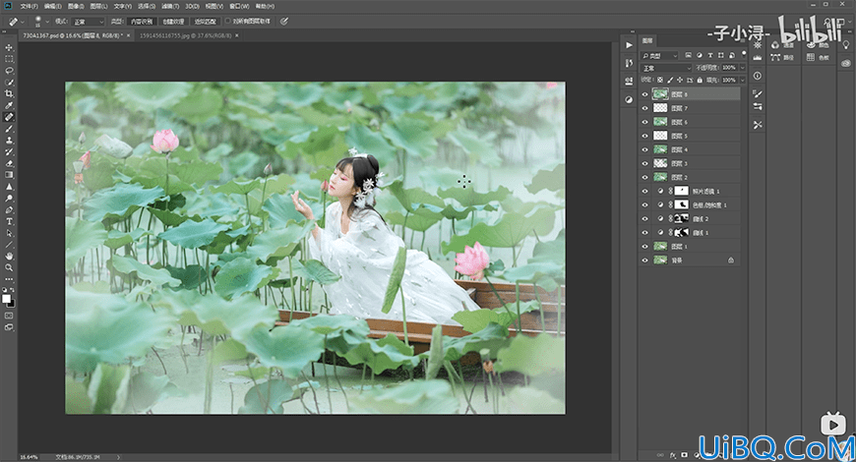This screenshot has width=856, height=462.
Task: Open the brush preset picker arrow
Action: [x=47, y=22]
